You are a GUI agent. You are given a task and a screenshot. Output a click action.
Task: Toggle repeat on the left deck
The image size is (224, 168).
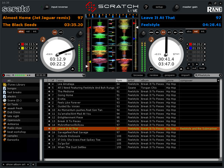click(72, 39)
